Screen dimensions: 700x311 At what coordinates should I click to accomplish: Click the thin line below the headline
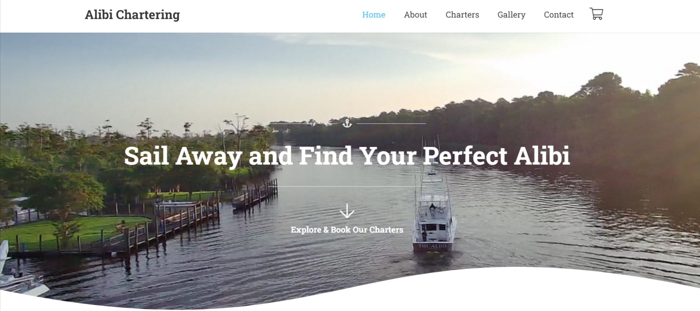coord(347,186)
